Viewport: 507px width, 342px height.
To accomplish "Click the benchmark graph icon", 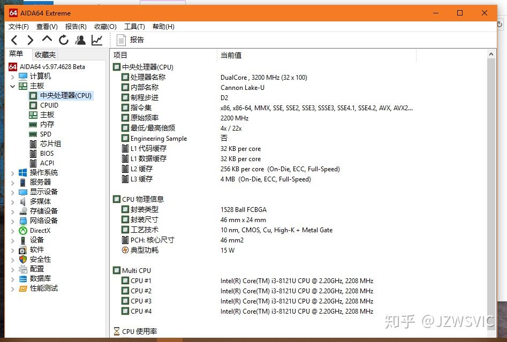I will [97, 40].
